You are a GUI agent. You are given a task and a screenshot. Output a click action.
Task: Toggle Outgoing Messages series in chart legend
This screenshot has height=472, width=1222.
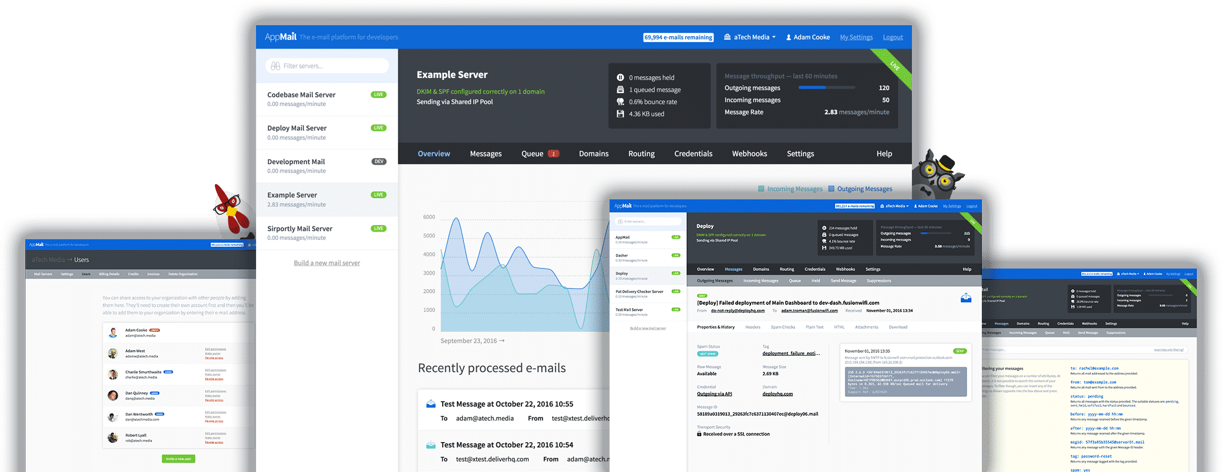pyautogui.click(x=860, y=189)
